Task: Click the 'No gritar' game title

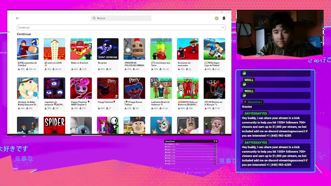Action: pyautogui.click(x=102, y=63)
